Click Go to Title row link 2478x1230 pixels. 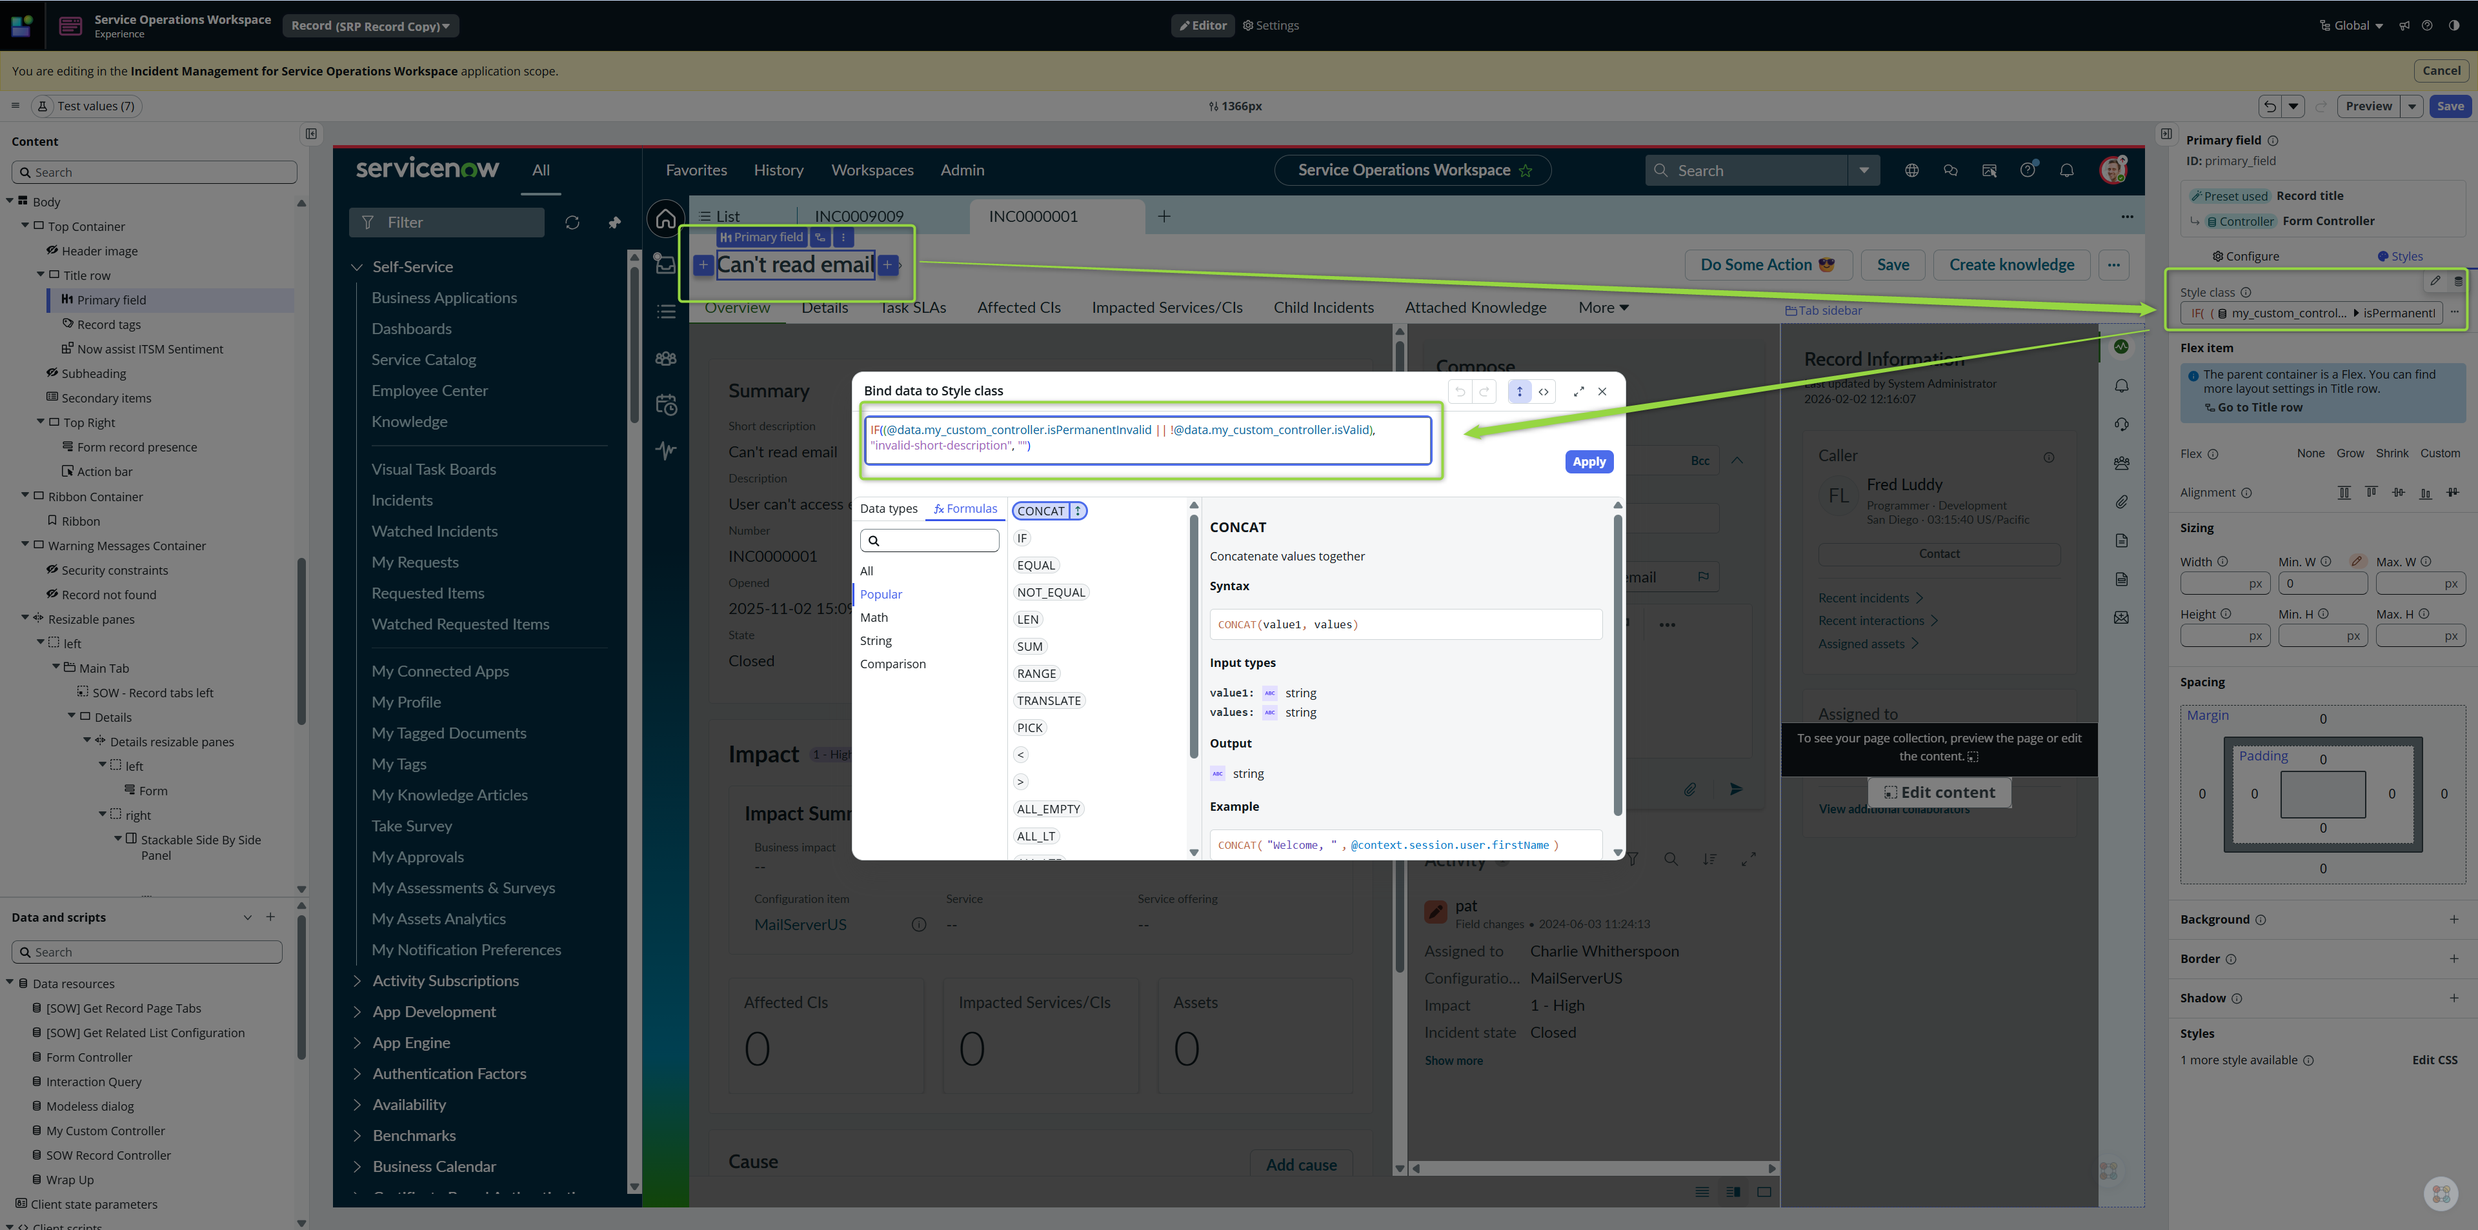[x=2259, y=408]
